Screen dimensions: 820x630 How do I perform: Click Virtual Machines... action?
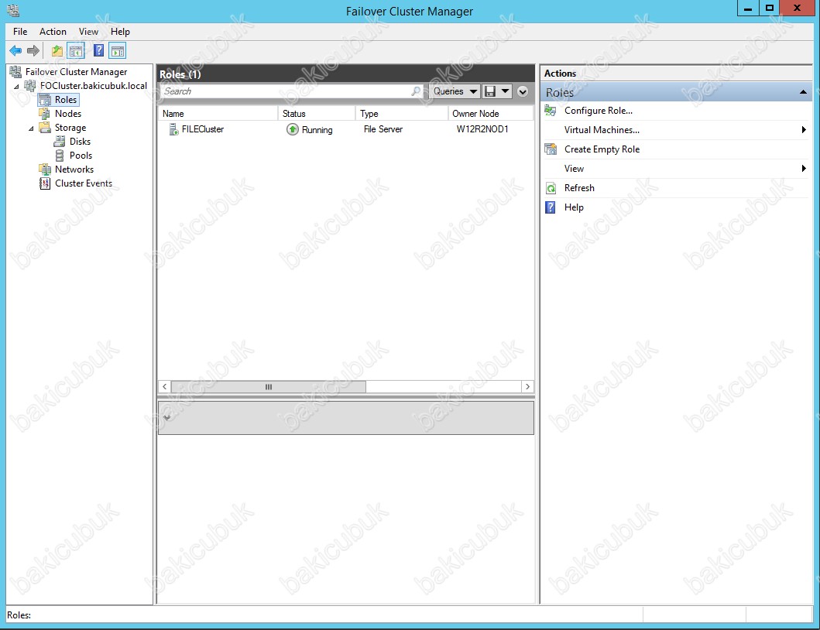point(602,130)
